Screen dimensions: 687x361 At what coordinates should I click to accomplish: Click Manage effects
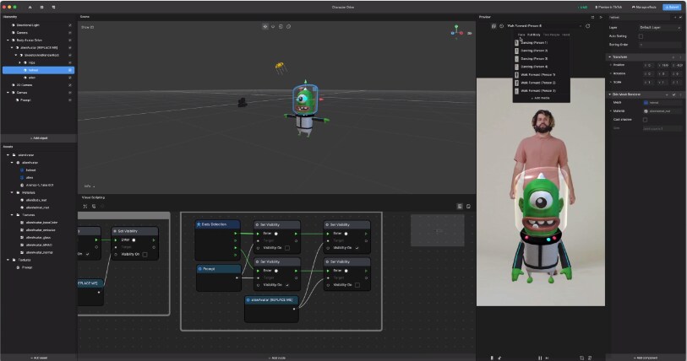click(x=644, y=7)
